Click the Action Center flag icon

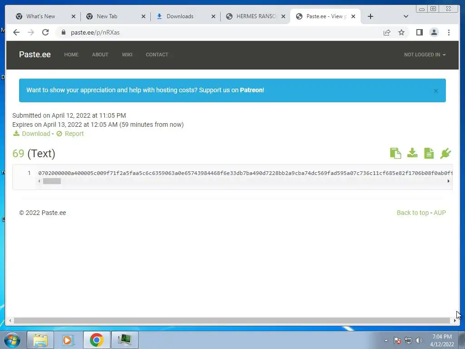coord(397,340)
